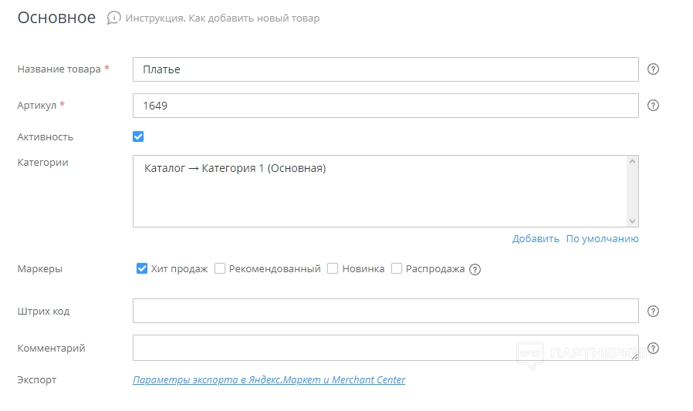Toggle the Активность checkbox
The height and width of the screenshot is (411, 693).
(138, 136)
